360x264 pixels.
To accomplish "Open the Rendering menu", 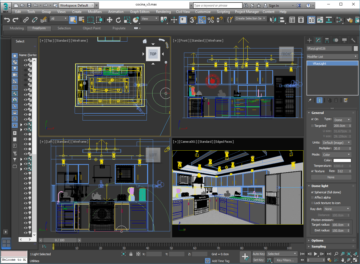I will (163, 12).
